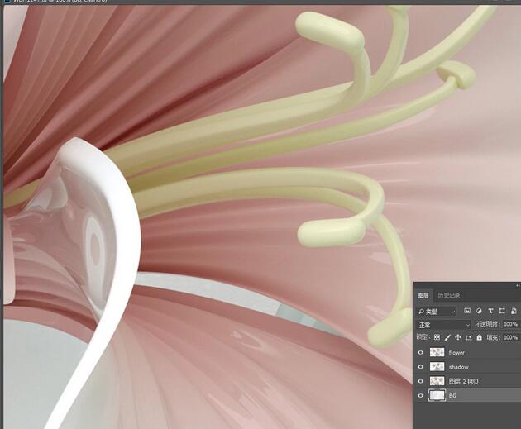The height and width of the screenshot is (429, 521).
Task: Click the adjustment layer filter icon
Action: click(x=479, y=311)
